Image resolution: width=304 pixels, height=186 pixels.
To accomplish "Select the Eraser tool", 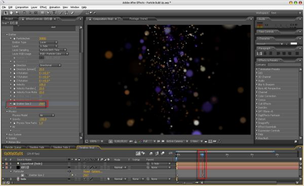I will (72, 13).
